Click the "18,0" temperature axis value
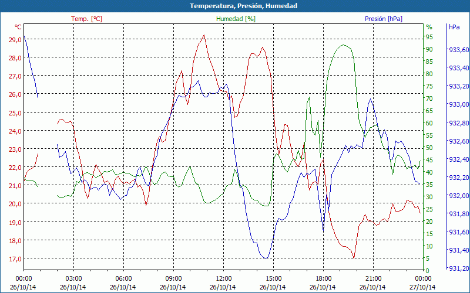This screenshot has height=293, width=470. pyautogui.click(x=16, y=241)
